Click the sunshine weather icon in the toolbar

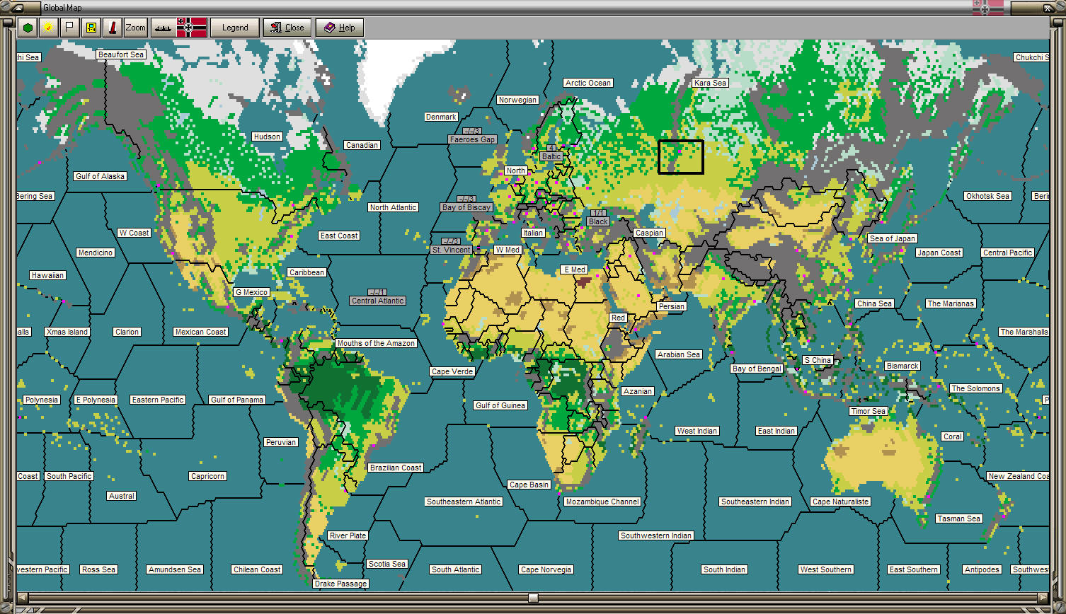(x=47, y=28)
